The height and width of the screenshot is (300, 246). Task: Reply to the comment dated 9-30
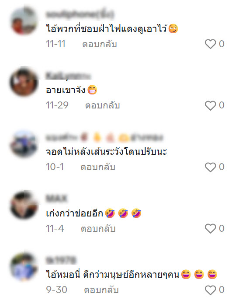(101, 290)
